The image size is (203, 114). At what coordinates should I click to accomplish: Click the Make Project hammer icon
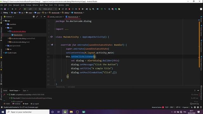(x=20, y=9)
